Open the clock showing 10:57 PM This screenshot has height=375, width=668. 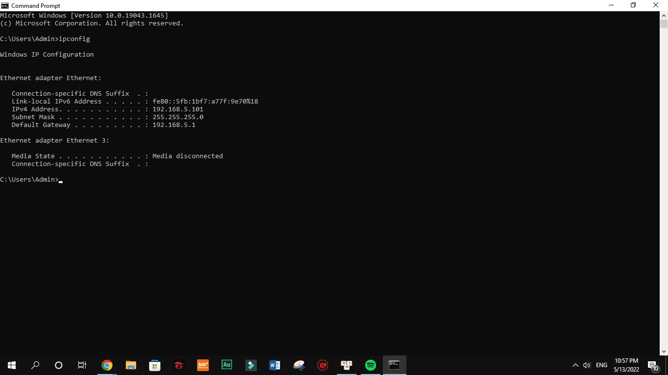(626, 365)
